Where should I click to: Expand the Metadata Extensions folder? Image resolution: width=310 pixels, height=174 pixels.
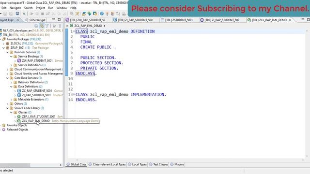coord(11,100)
